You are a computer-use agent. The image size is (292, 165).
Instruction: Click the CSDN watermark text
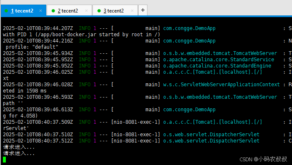click(x=263, y=159)
